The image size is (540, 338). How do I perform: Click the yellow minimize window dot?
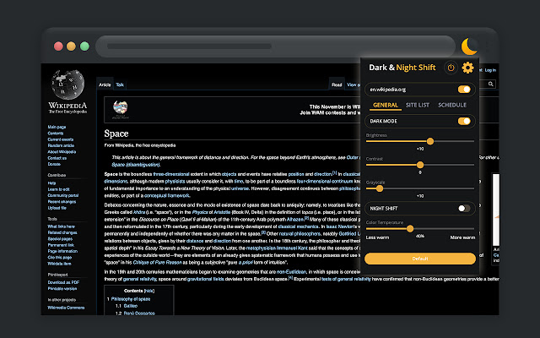(x=71, y=46)
